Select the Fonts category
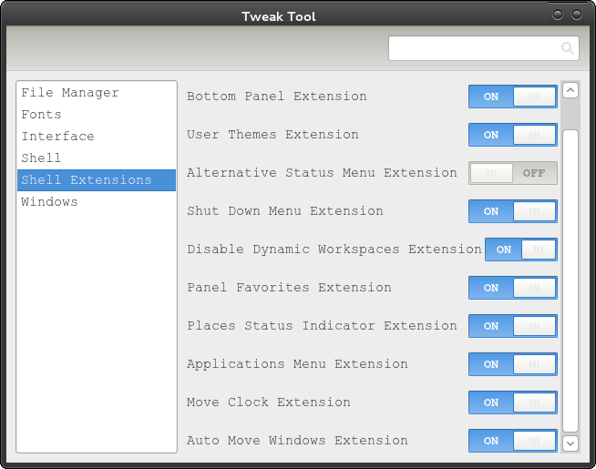Screen dimensions: 596x469 (x=42, y=115)
